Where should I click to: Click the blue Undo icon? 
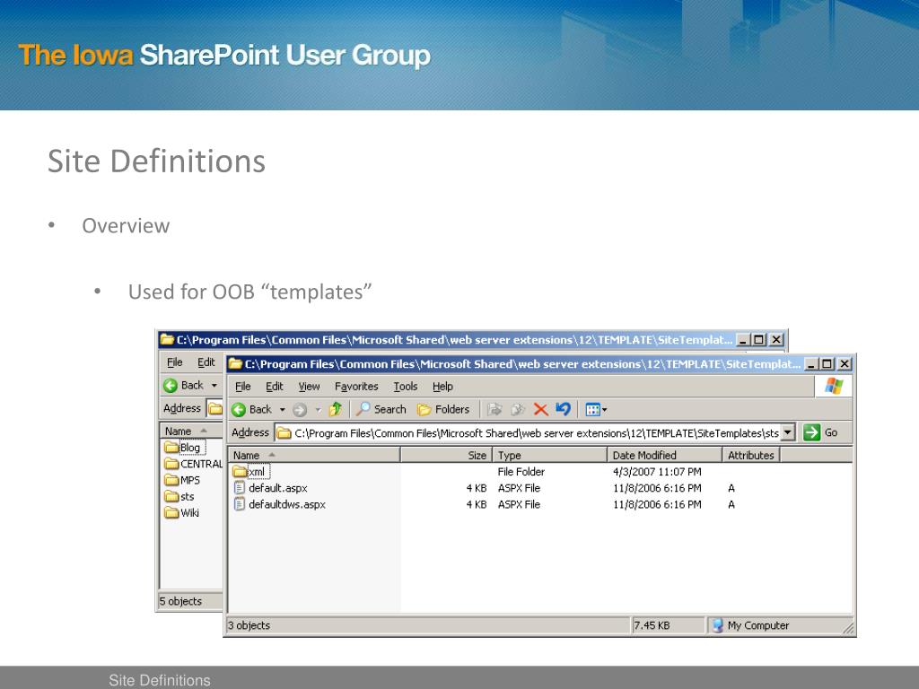coord(564,409)
